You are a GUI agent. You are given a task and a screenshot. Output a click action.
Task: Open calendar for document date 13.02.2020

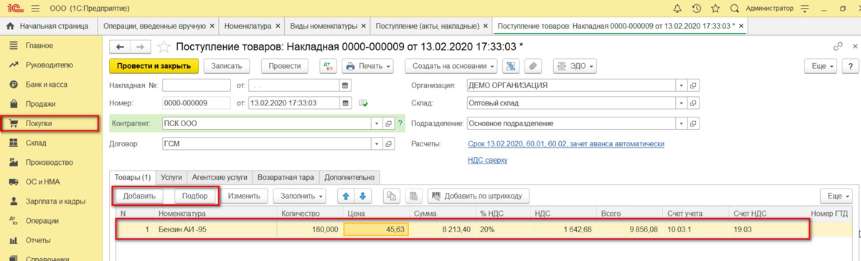[345, 103]
